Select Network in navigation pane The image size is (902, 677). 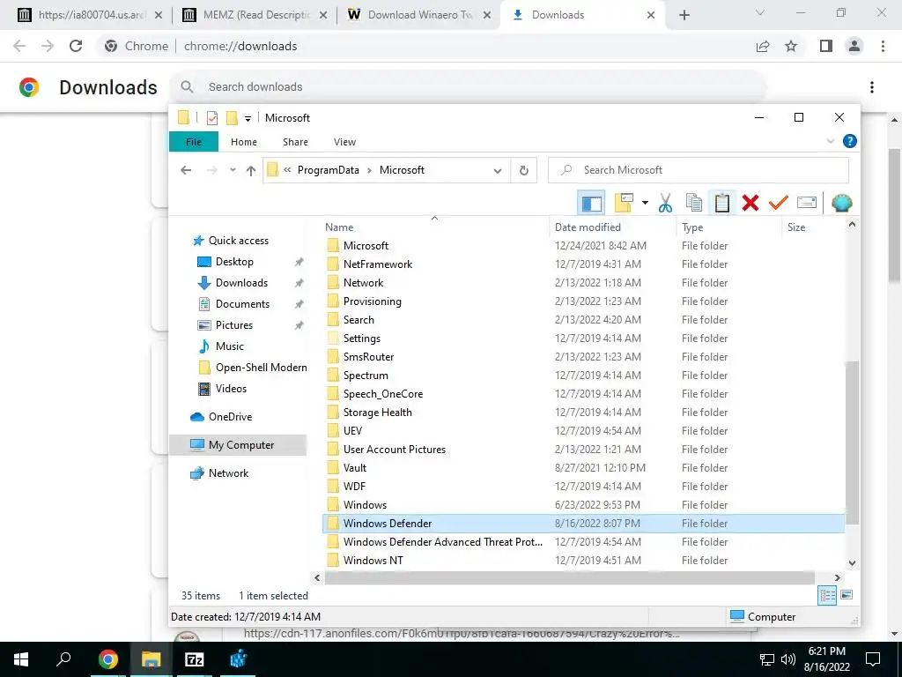pos(228,473)
